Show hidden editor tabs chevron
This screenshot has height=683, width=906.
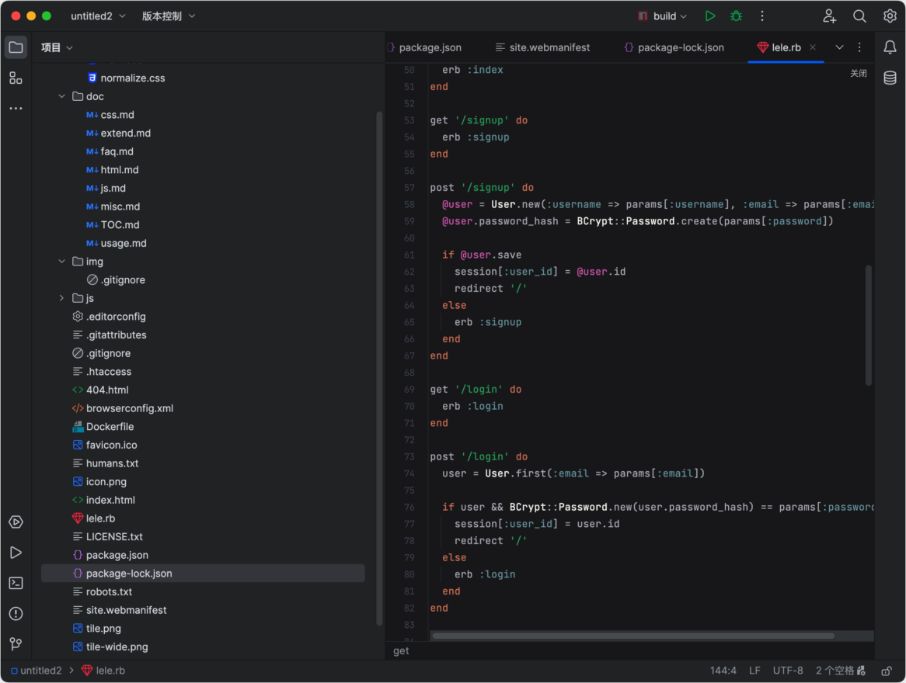point(839,47)
